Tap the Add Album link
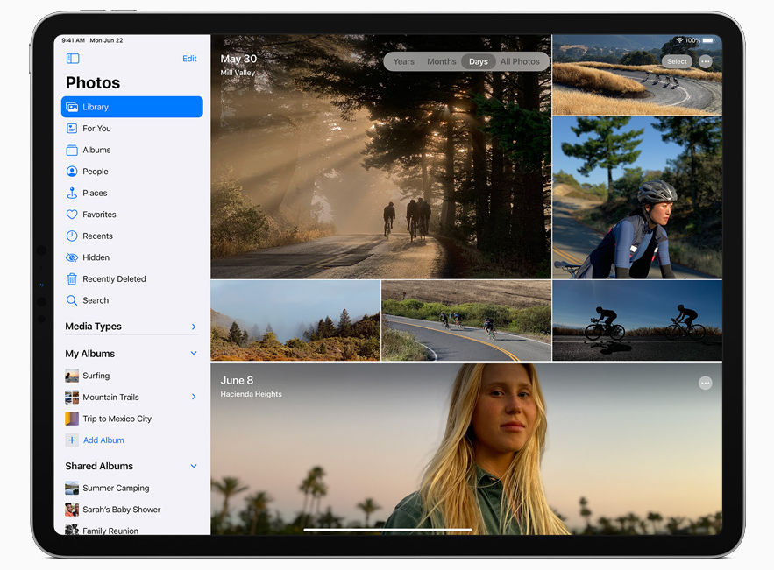 coord(103,440)
